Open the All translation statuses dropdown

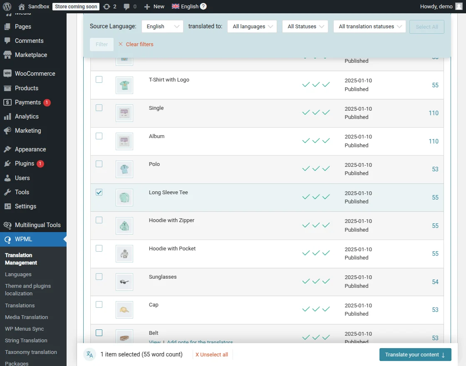369,27
